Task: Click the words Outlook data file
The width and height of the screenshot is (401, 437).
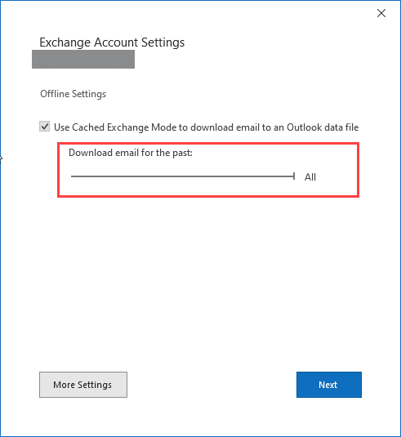Action: coord(323,127)
